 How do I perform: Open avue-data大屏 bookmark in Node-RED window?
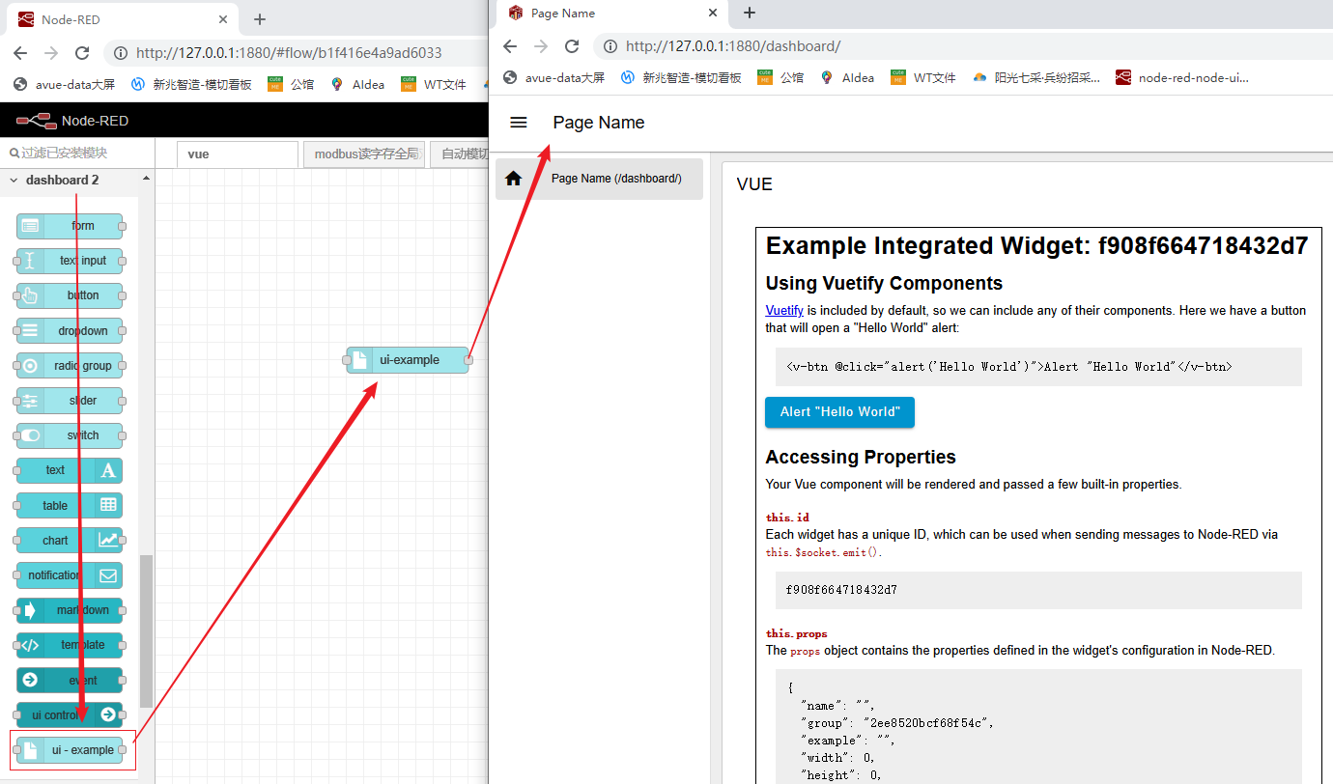66,85
